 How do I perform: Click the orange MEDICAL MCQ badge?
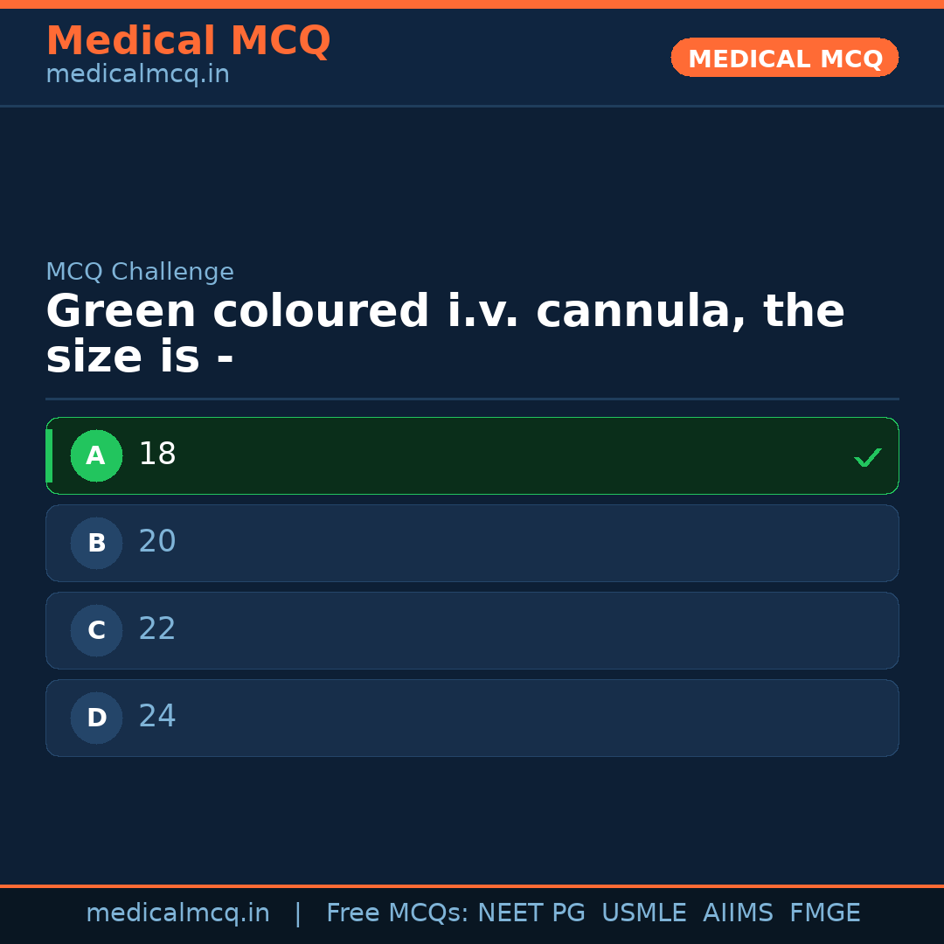pyautogui.click(x=784, y=59)
